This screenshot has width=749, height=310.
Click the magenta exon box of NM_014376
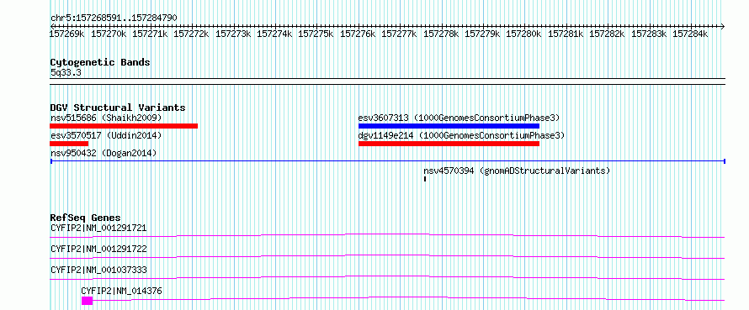click(x=87, y=301)
